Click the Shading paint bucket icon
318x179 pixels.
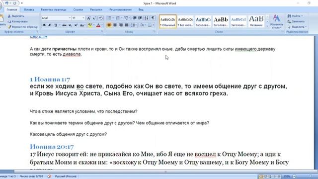(142, 25)
